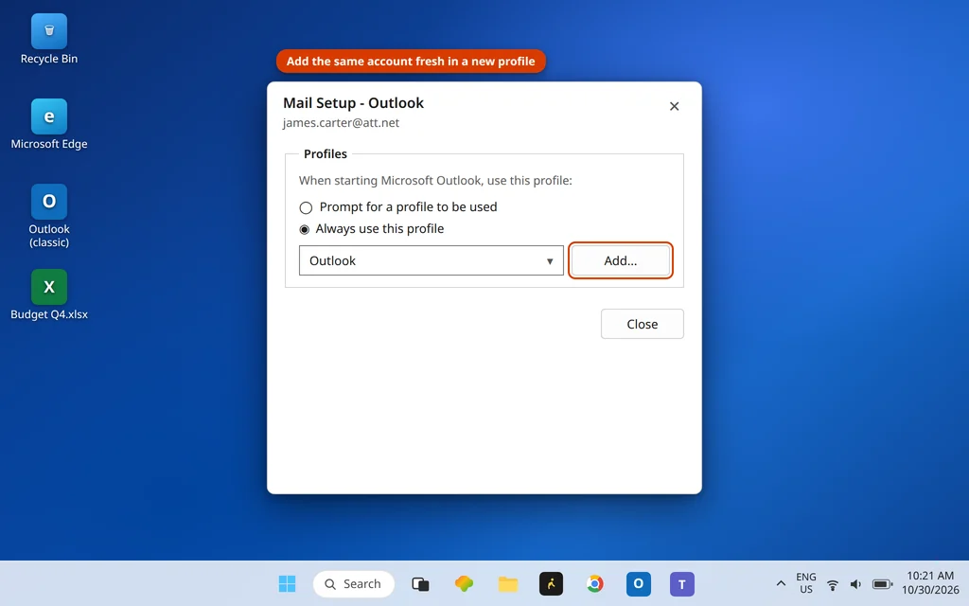This screenshot has width=969, height=606.
Task: Close Mail Setup dialog with X
Action: [x=674, y=106]
